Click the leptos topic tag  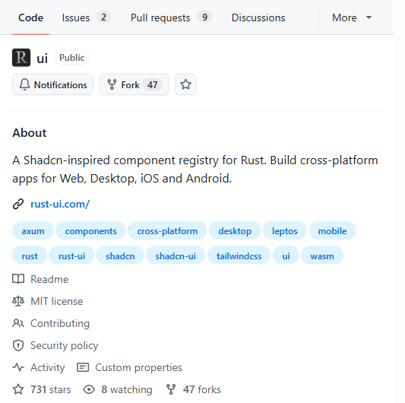click(285, 230)
